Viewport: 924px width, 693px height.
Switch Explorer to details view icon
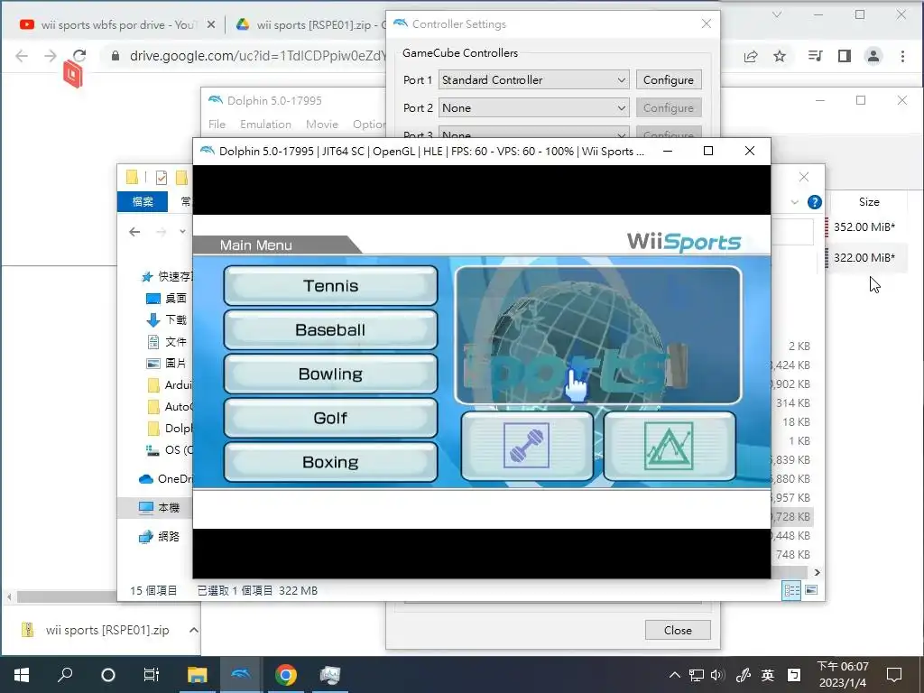pos(791,590)
